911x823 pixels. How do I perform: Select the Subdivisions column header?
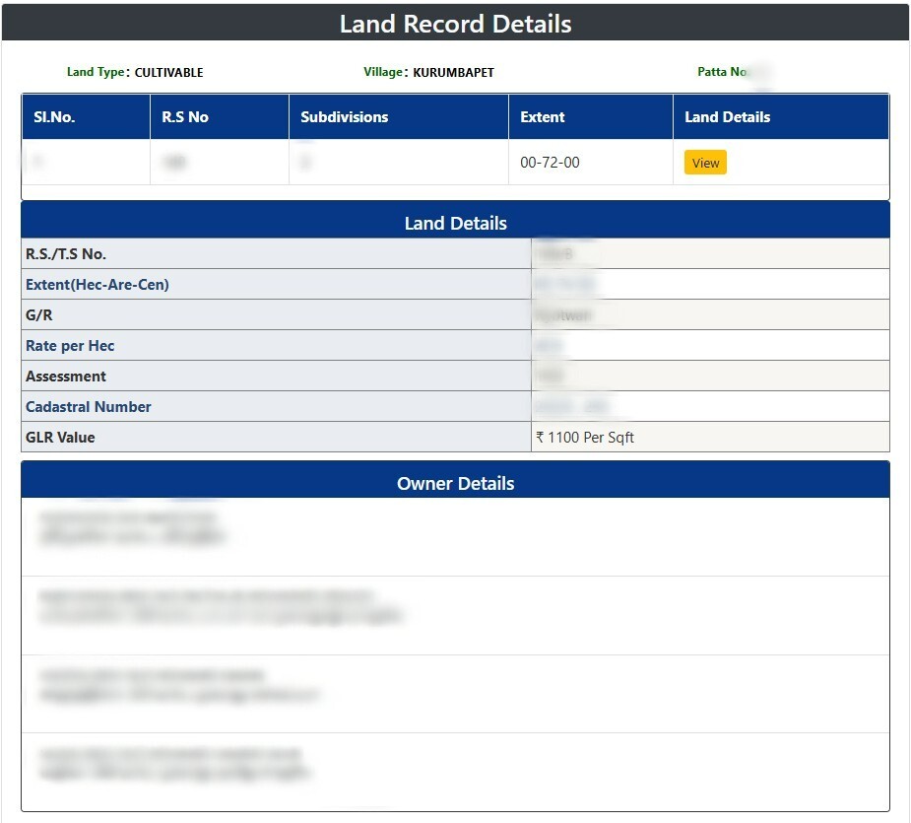point(344,116)
